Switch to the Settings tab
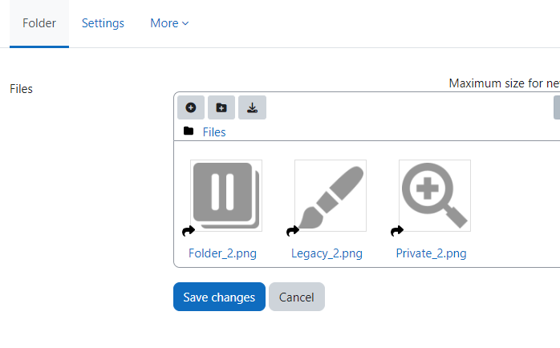Viewport: 560px width, 348px height. pos(103,23)
